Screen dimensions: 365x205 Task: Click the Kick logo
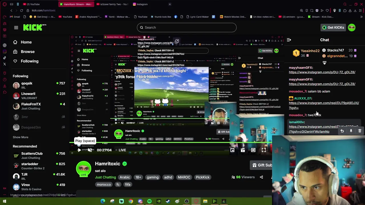[x=35, y=27]
